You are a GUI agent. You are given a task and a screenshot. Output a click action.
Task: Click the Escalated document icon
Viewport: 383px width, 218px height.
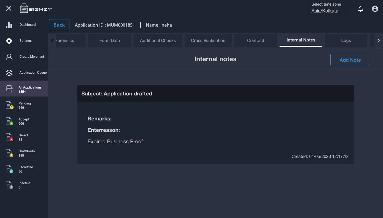coord(10,169)
